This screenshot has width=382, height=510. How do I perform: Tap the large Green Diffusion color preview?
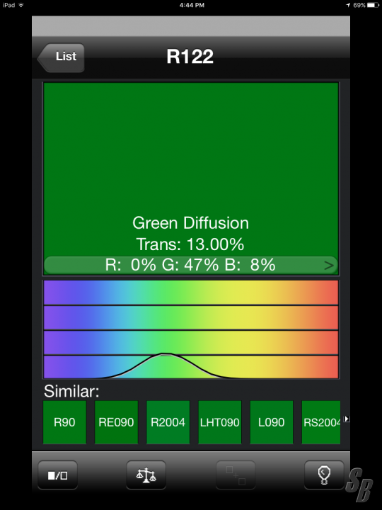tap(191, 169)
